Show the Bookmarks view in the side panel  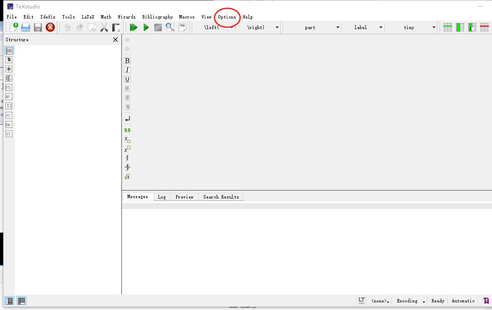click(x=9, y=60)
